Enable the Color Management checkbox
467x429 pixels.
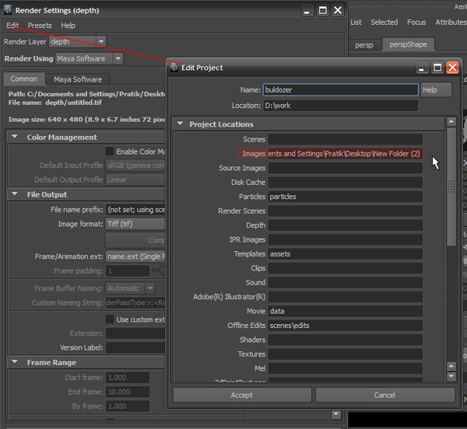coord(110,152)
